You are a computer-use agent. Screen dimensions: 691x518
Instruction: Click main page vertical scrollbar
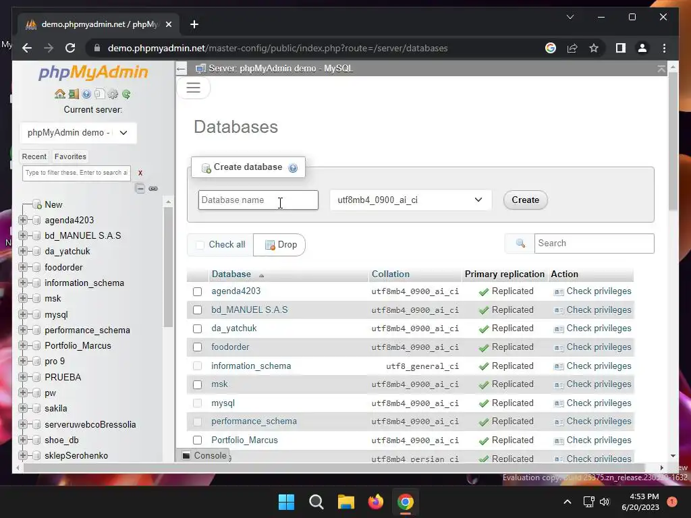tap(673, 141)
